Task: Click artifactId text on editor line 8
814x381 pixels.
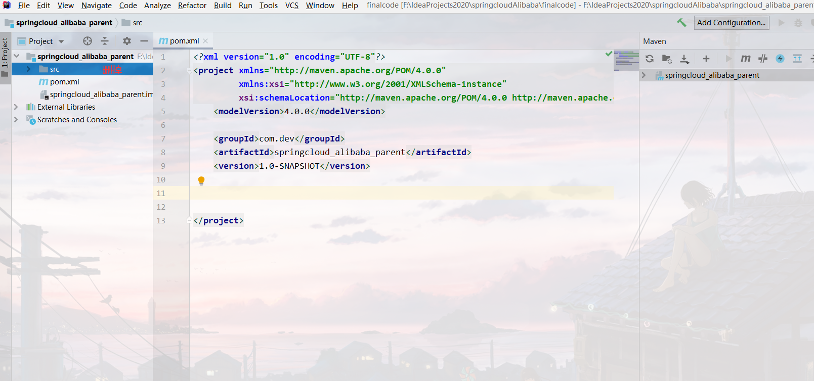Action: click(x=340, y=153)
